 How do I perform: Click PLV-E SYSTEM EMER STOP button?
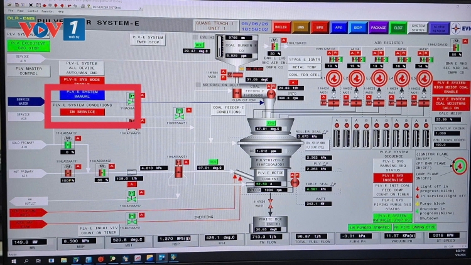[x=148, y=40]
